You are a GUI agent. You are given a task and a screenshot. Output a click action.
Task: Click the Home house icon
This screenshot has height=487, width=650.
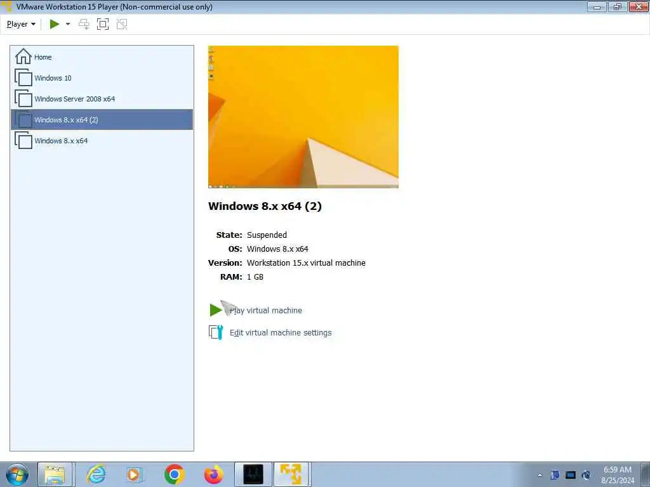[23, 56]
